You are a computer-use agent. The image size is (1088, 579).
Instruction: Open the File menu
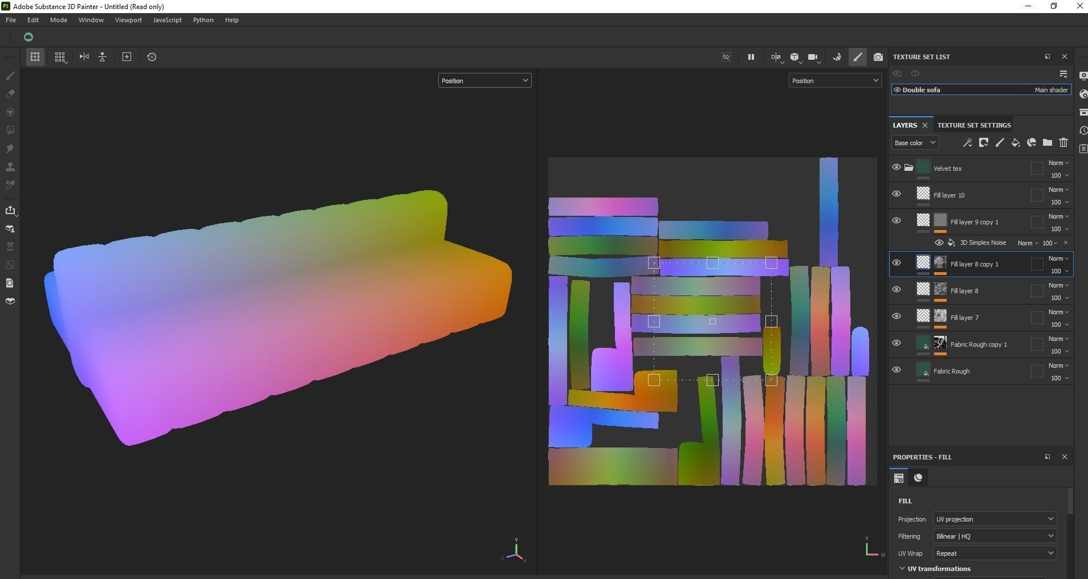coord(11,20)
